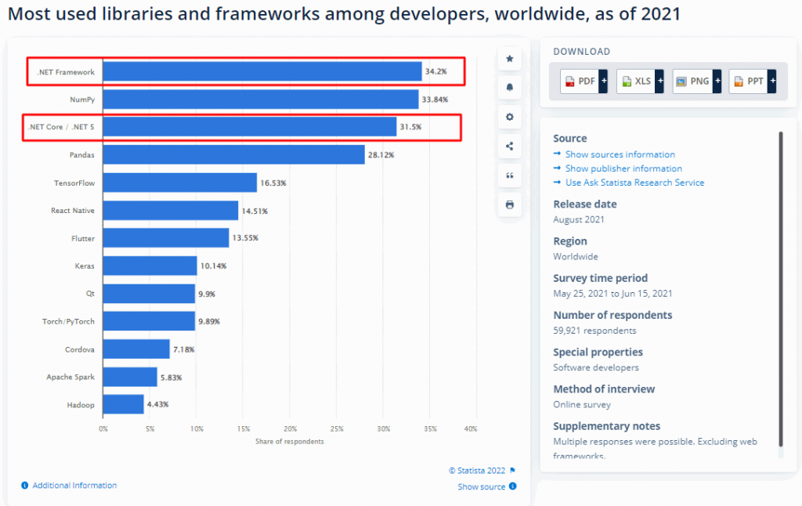Click Additional Information link
The width and height of the screenshot is (802, 506).
click(74, 485)
